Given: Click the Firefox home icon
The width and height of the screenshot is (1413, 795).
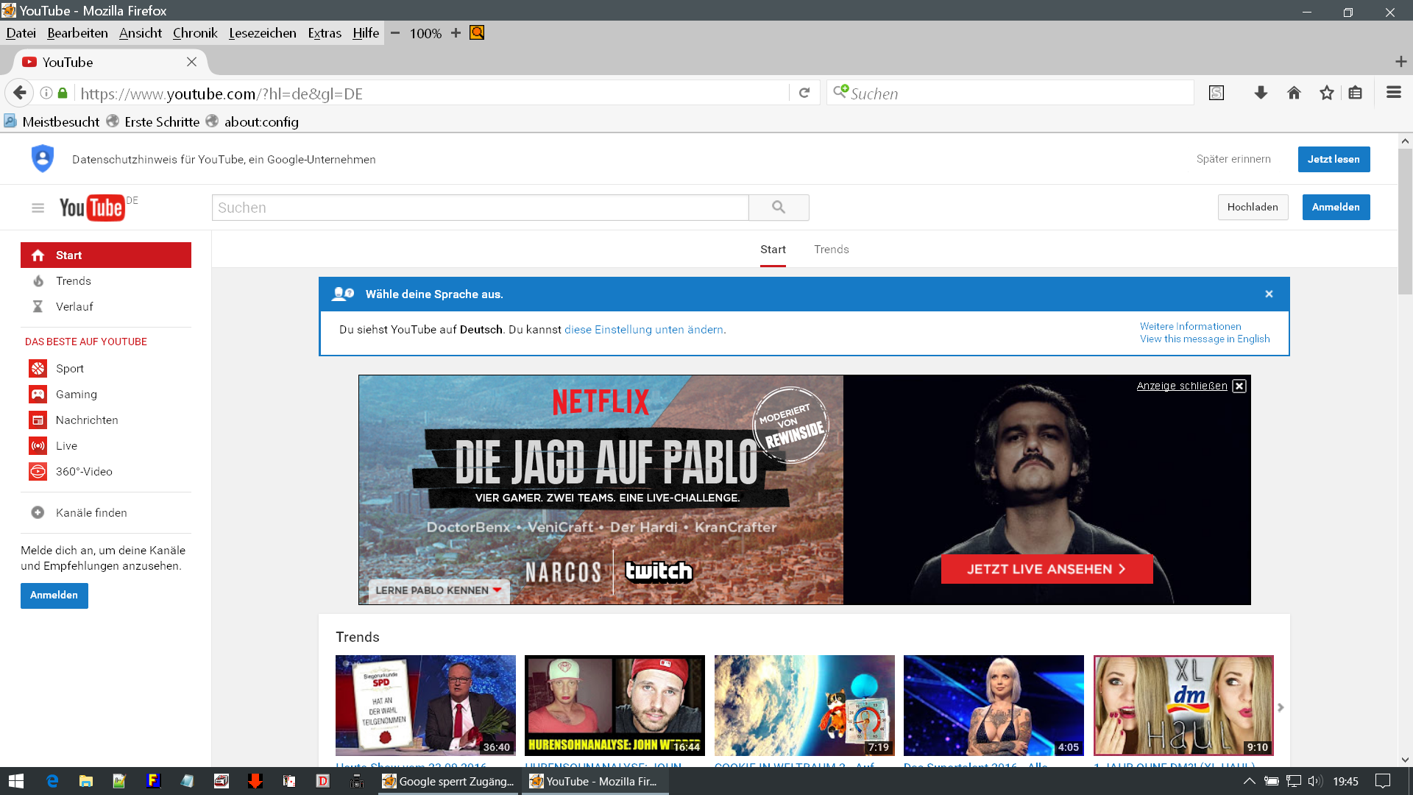Looking at the screenshot, I should (1294, 93).
